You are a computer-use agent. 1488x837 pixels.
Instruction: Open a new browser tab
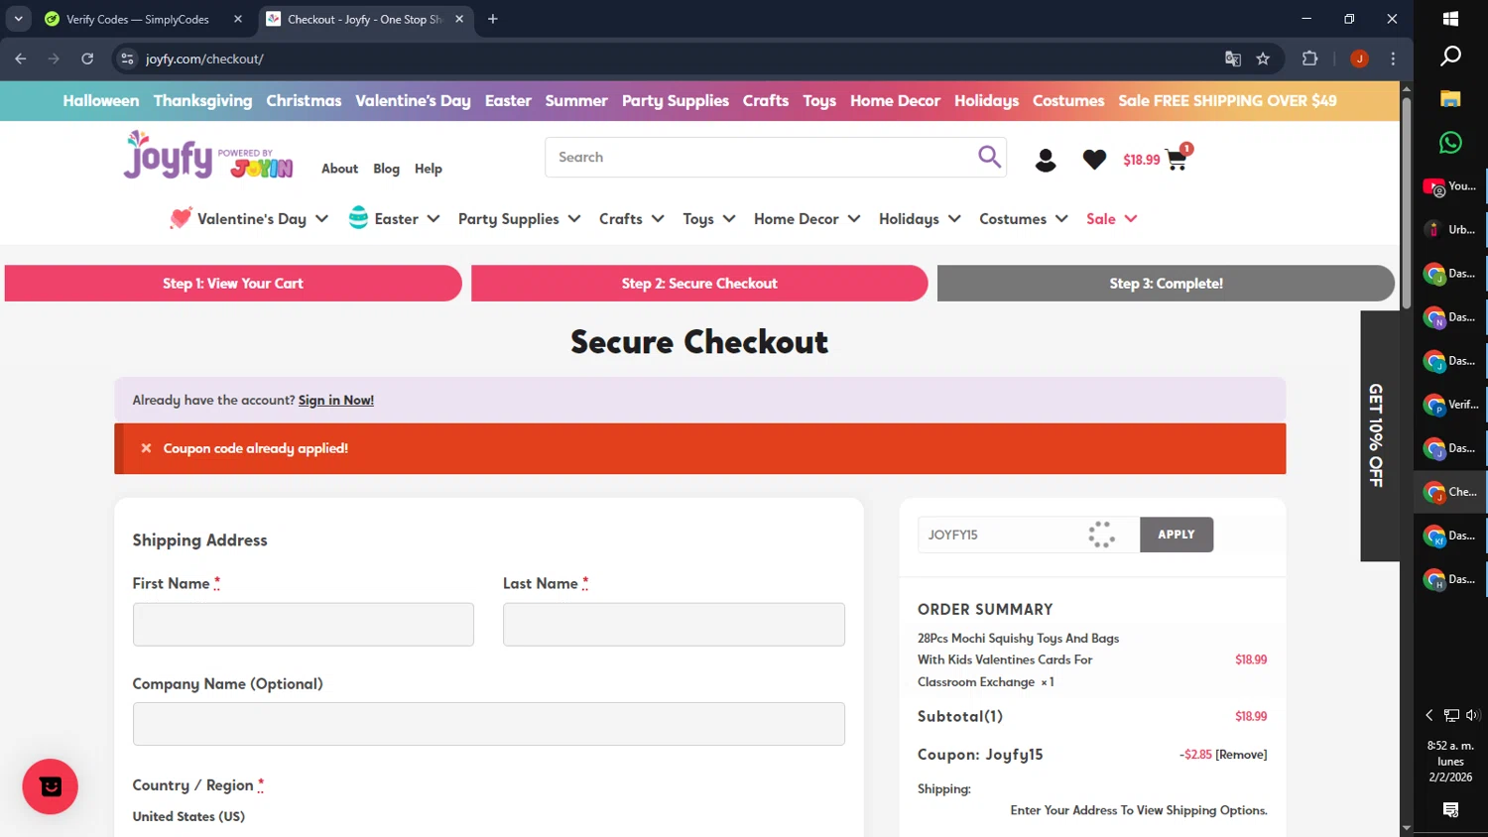coord(493,19)
